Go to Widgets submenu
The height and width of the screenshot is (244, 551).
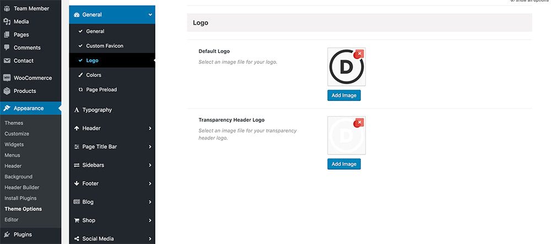pos(14,144)
